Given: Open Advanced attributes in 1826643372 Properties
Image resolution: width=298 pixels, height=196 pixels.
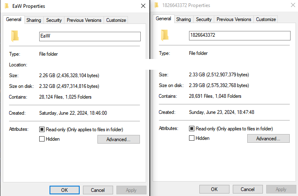Looking at the screenshot, I should (268, 139).
